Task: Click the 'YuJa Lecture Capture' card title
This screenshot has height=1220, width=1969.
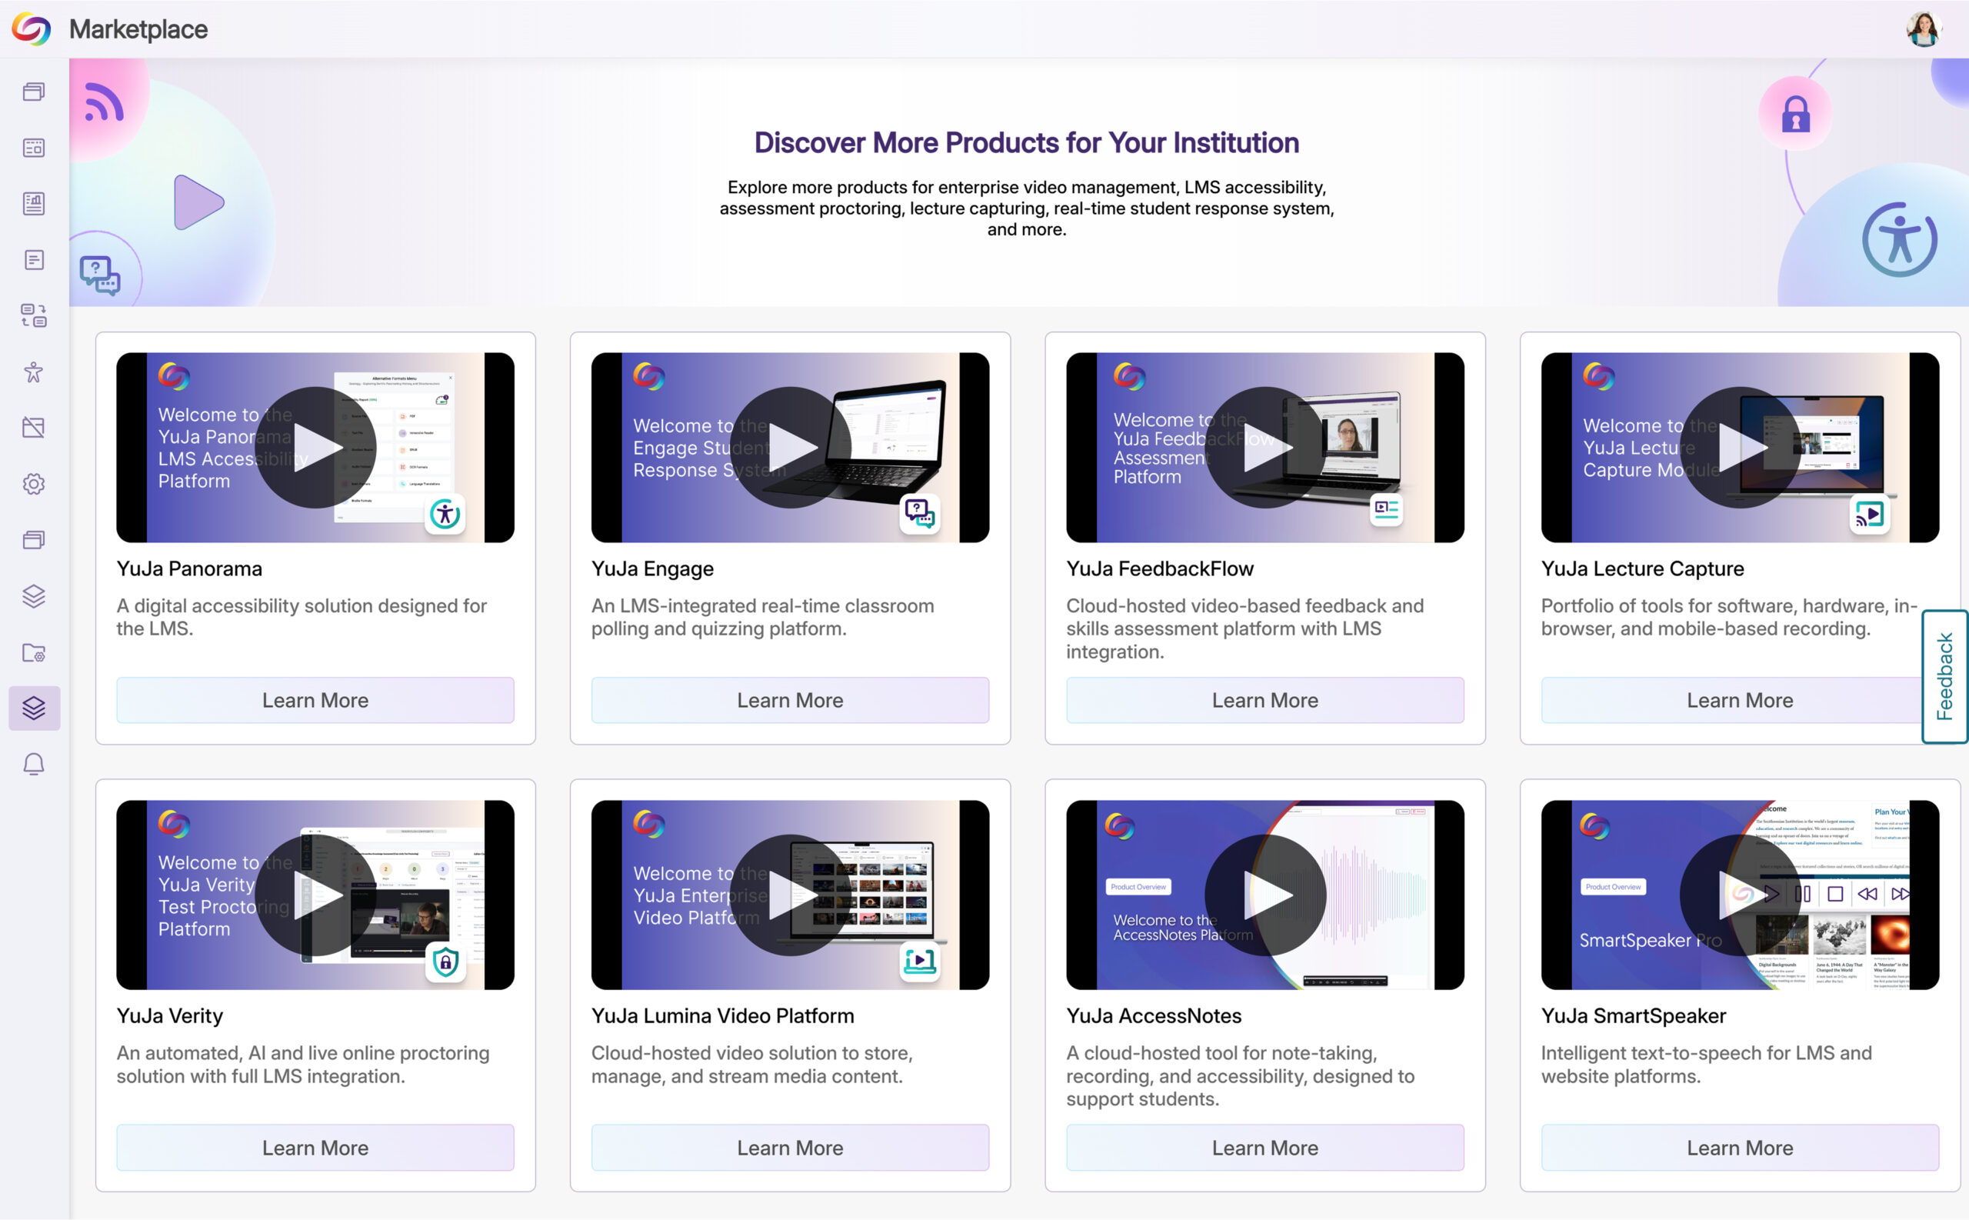Action: 1642,569
